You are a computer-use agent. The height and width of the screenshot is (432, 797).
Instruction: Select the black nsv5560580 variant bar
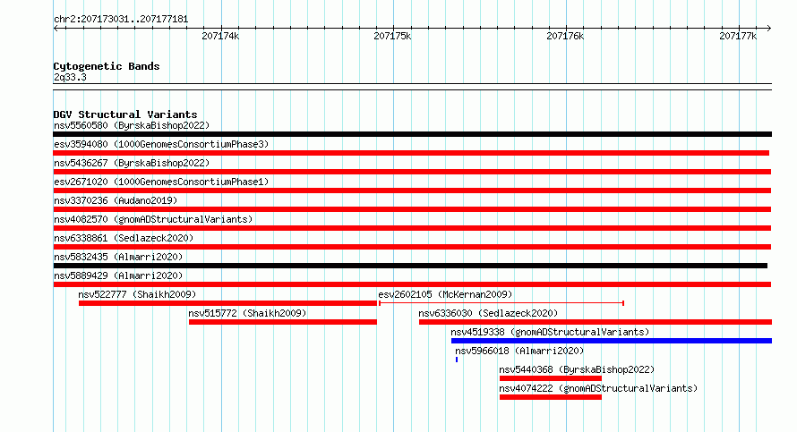[x=412, y=134]
